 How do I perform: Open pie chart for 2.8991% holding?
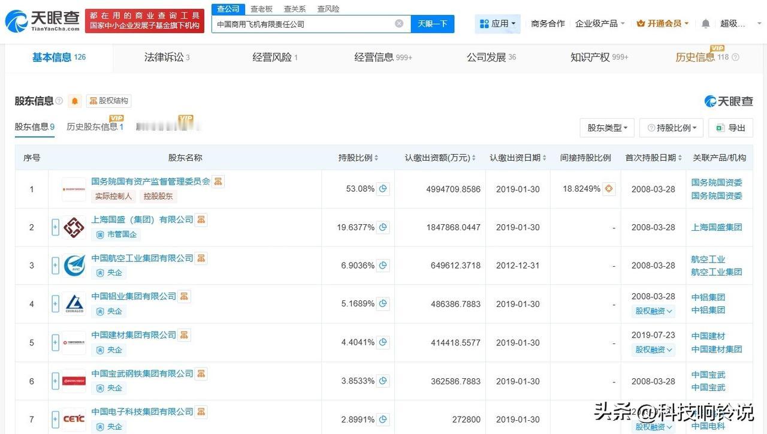[383, 419]
